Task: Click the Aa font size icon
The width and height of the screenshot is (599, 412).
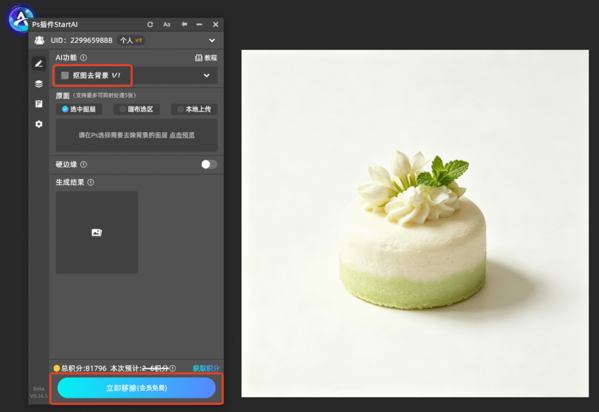Action: tap(167, 25)
